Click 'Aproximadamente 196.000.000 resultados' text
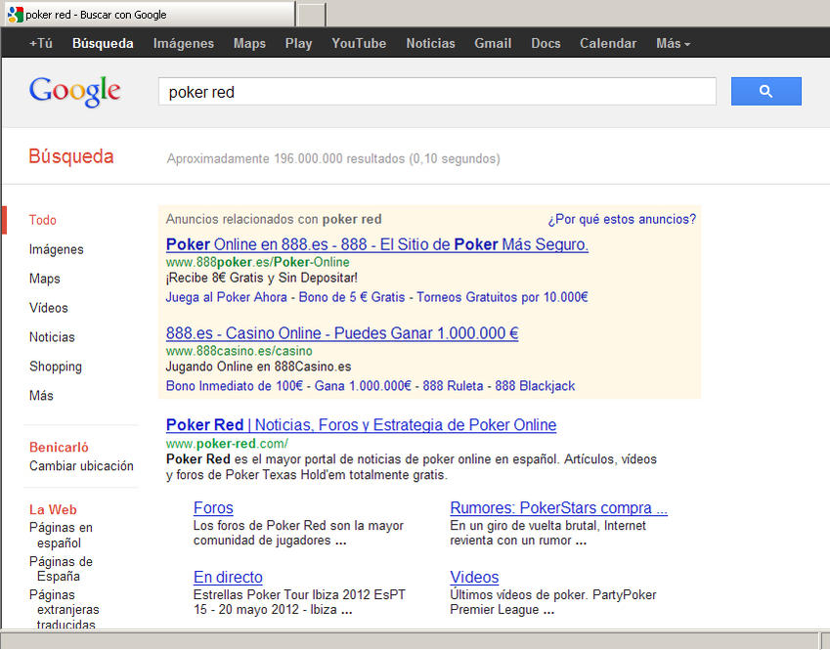Image resolution: width=830 pixels, height=650 pixels. [x=286, y=158]
